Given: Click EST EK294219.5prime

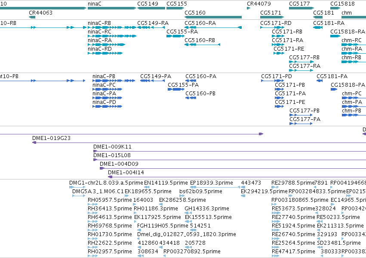Looking at the screenshot, I should pyautogui.click(x=243, y=196).
